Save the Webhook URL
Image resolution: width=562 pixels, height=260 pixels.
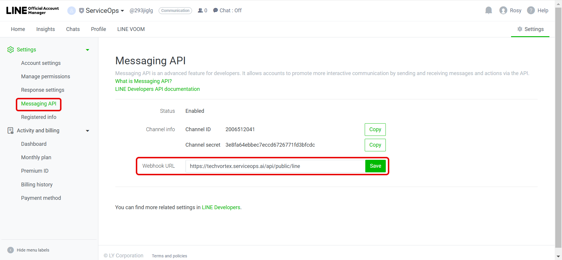[375, 166]
